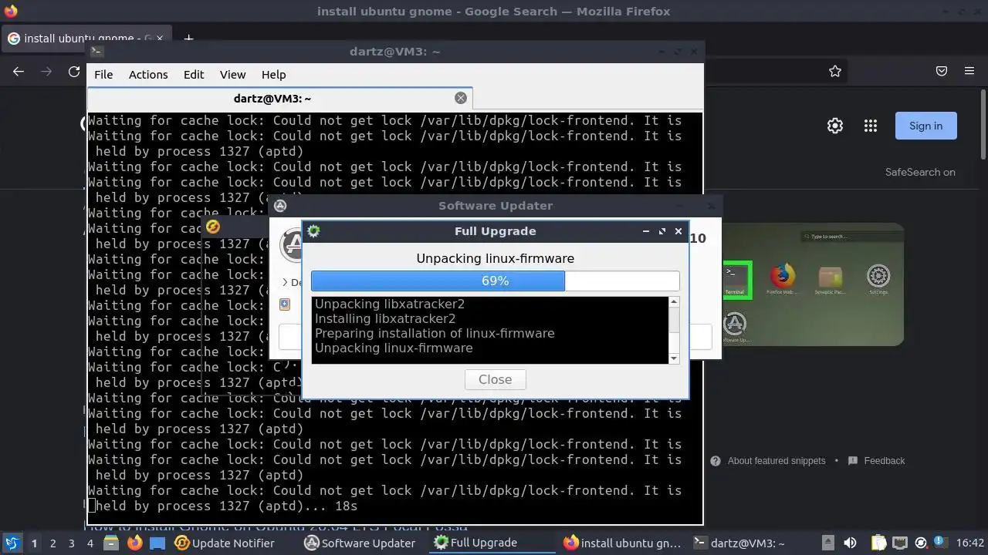
Task: Open the terminal Help menu
Action: point(273,75)
